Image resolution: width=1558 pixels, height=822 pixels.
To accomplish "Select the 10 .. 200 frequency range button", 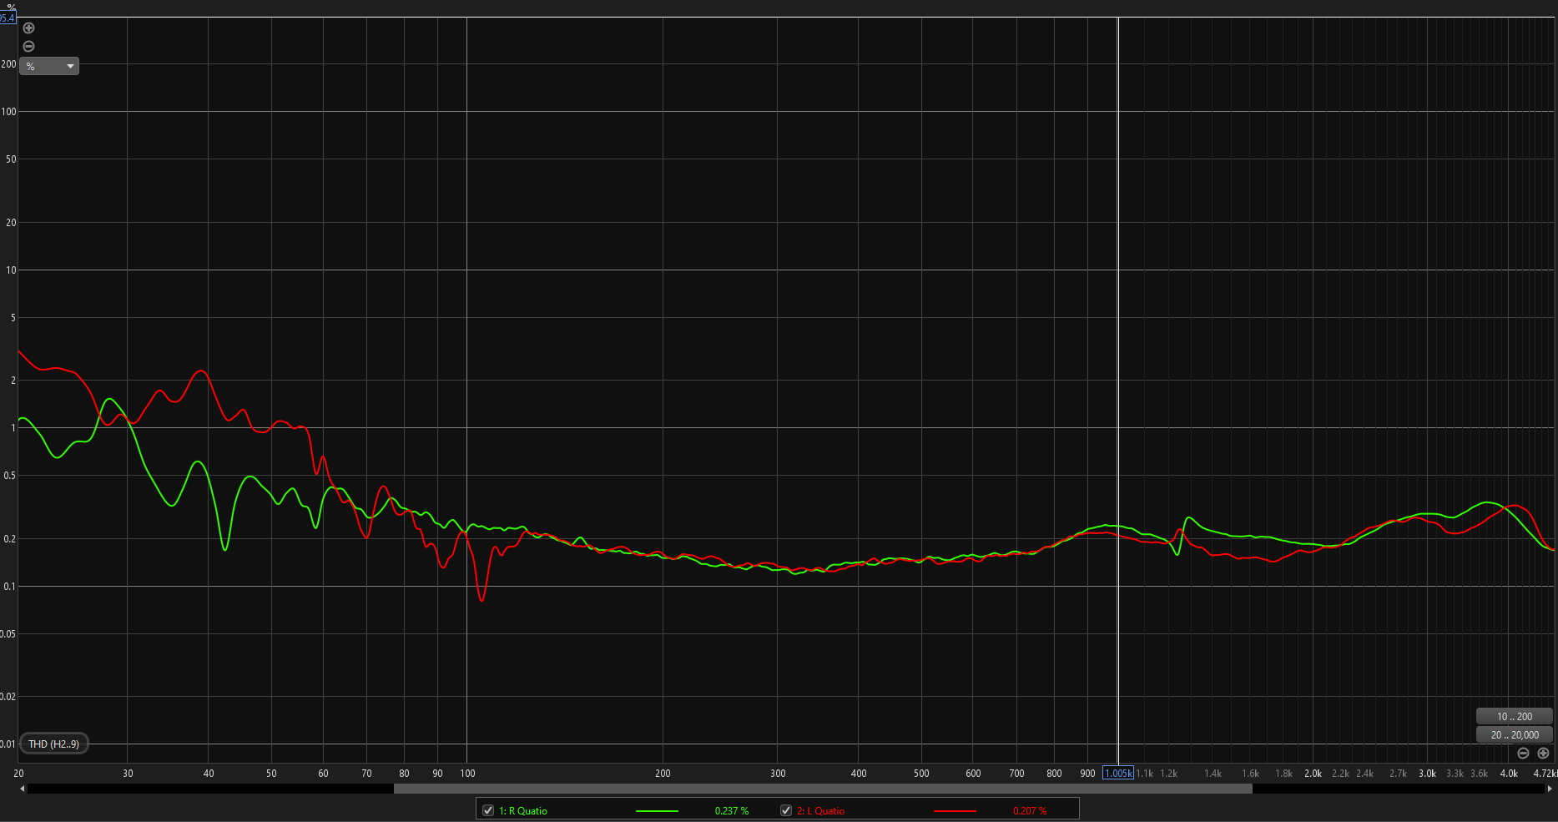I will [x=1514, y=716].
